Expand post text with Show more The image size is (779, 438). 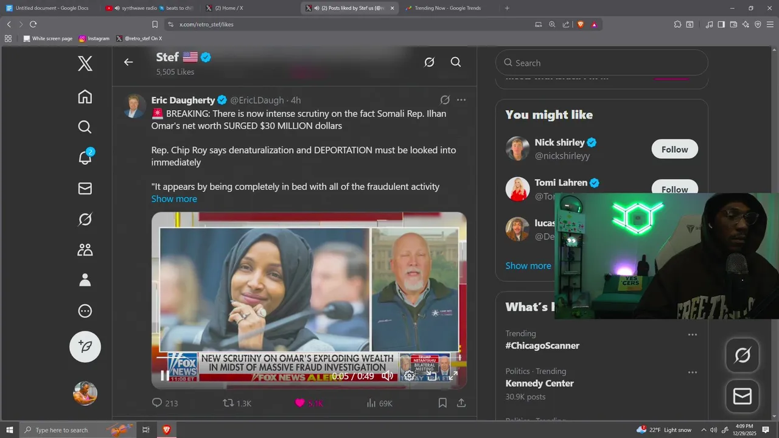174,199
